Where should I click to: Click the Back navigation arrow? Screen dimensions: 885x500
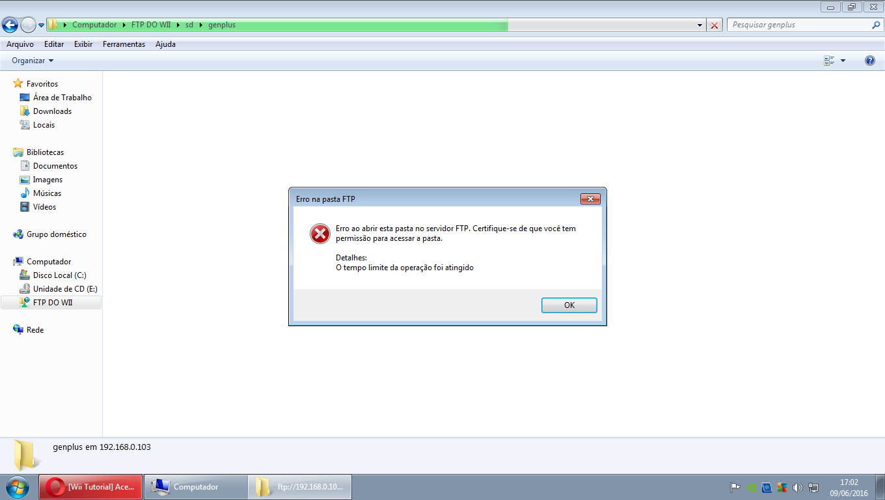[x=10, y=25]
